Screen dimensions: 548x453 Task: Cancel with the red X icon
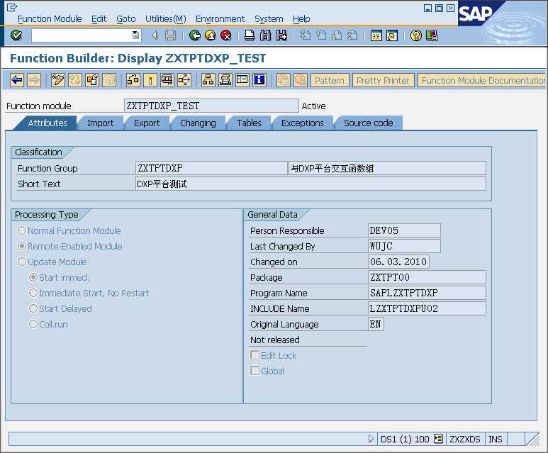pos(226,35)
